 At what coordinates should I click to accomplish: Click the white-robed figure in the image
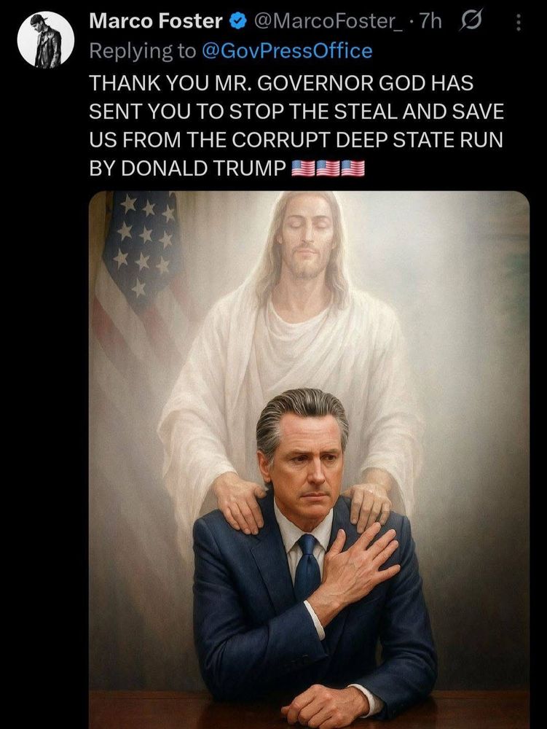[x=297, y=335]
